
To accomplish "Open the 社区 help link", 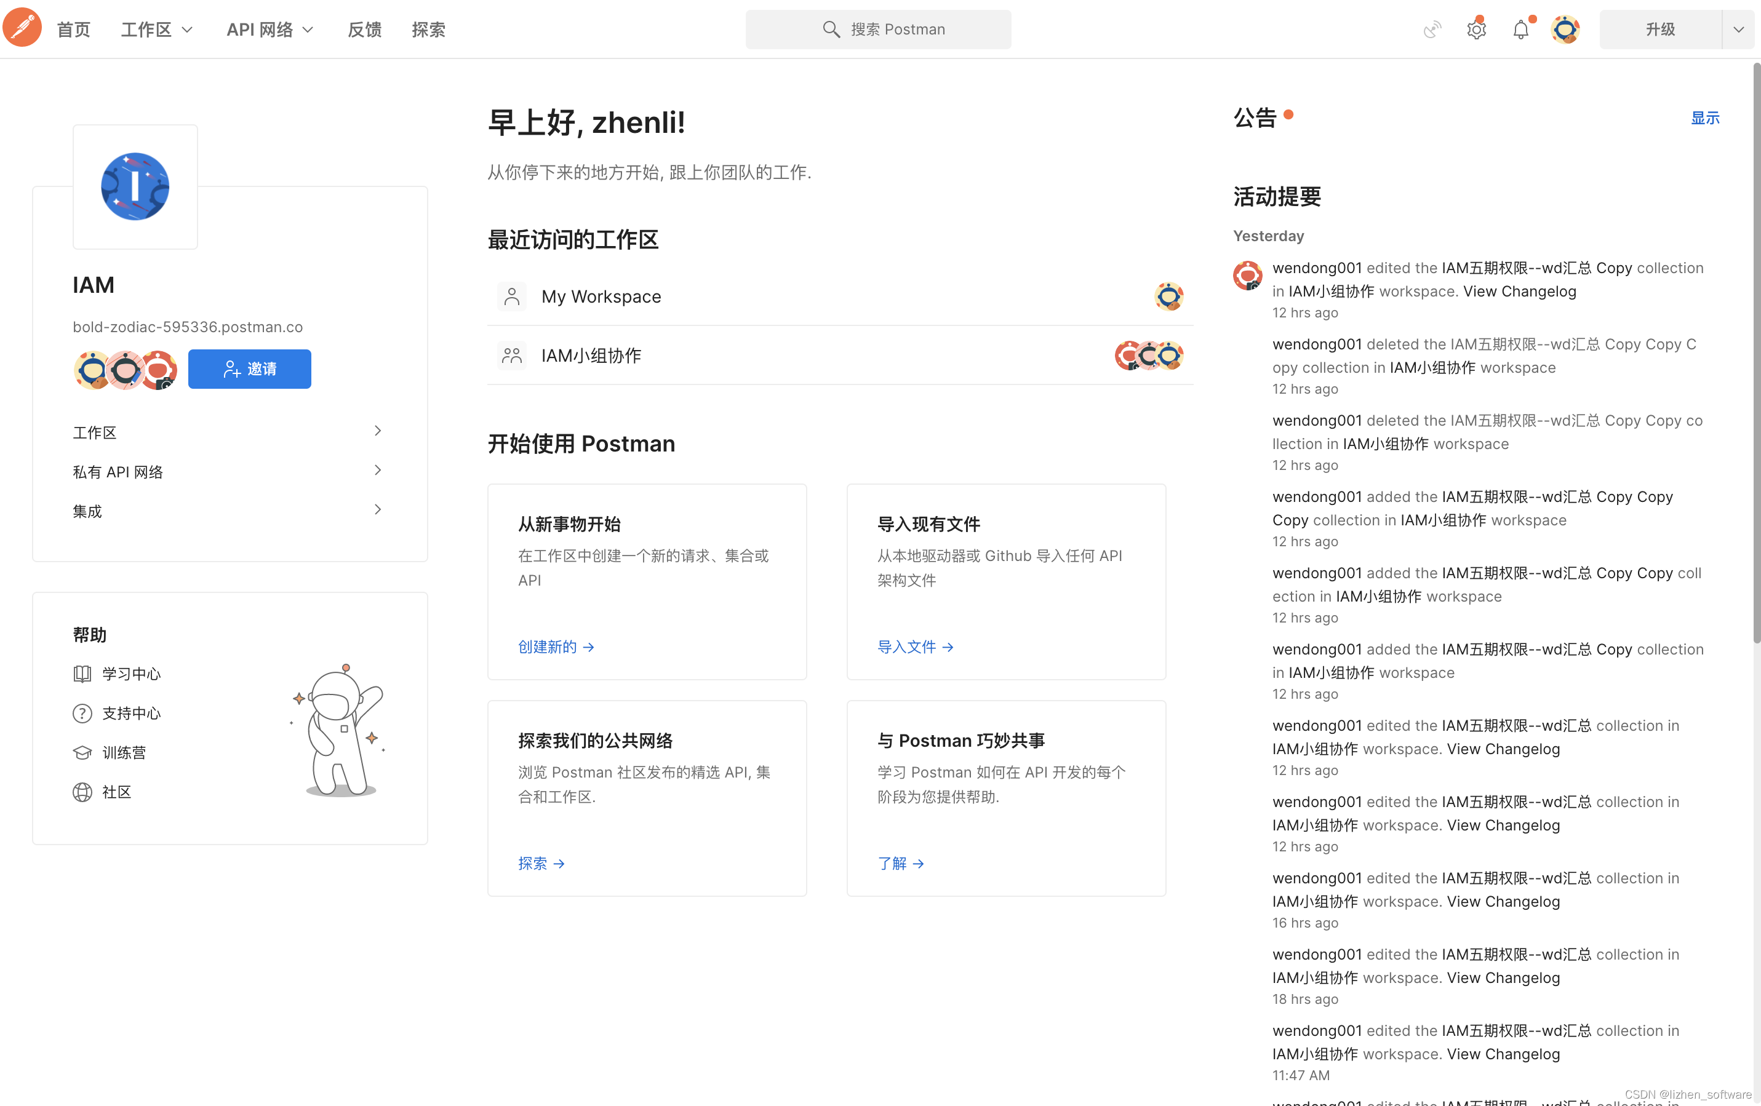I will (117, 792).
